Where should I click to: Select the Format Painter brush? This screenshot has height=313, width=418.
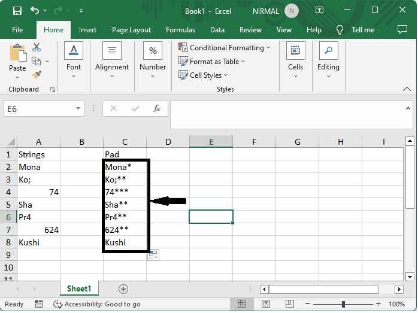point(37,75)
